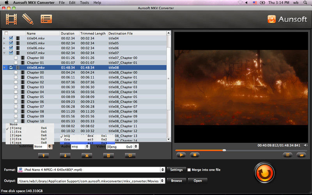This screenshot has width=312, height=195.
Task: Click the move up arrow button
Action: click(43, 156)
